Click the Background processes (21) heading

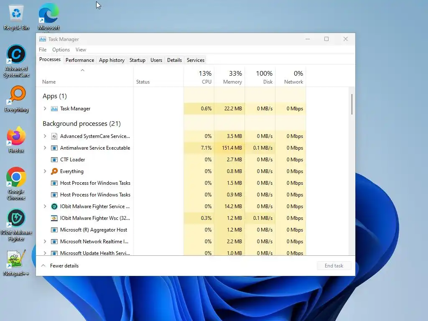click(82, 124)
